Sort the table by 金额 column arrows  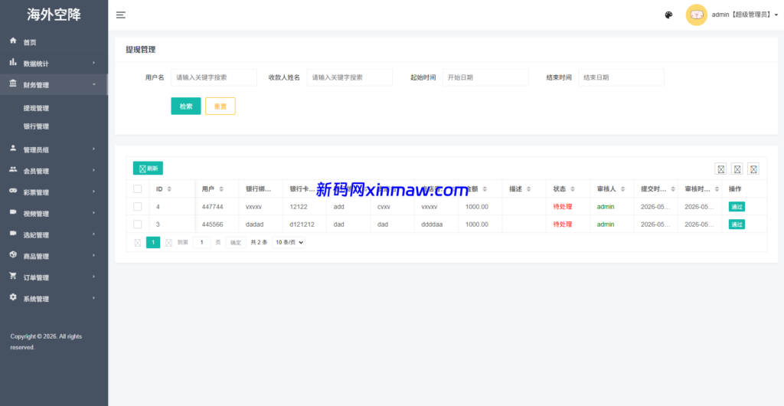(x=485, y=189)
